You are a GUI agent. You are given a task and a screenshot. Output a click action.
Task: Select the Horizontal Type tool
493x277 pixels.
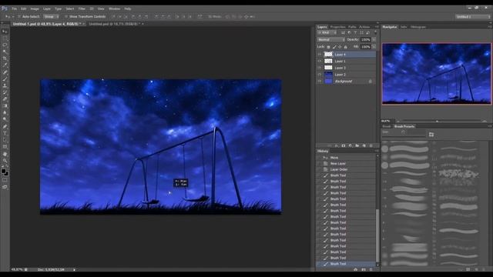[x=5, y=133]
